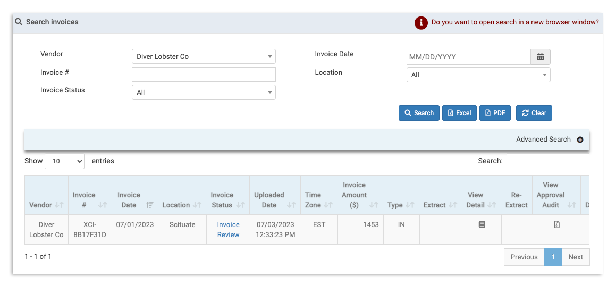Open the Invoice Status dropdown
The height and width of the screenshot is (287, 616).
(x=204, y=92)
